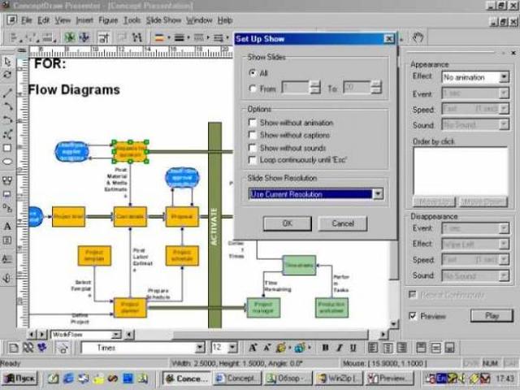Click the Order by click list box

(461, 171)
